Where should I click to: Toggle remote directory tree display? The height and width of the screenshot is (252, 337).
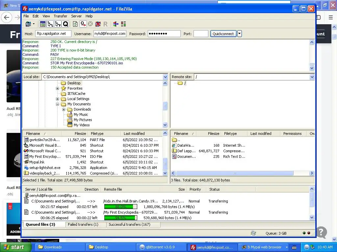coord(58,24)
